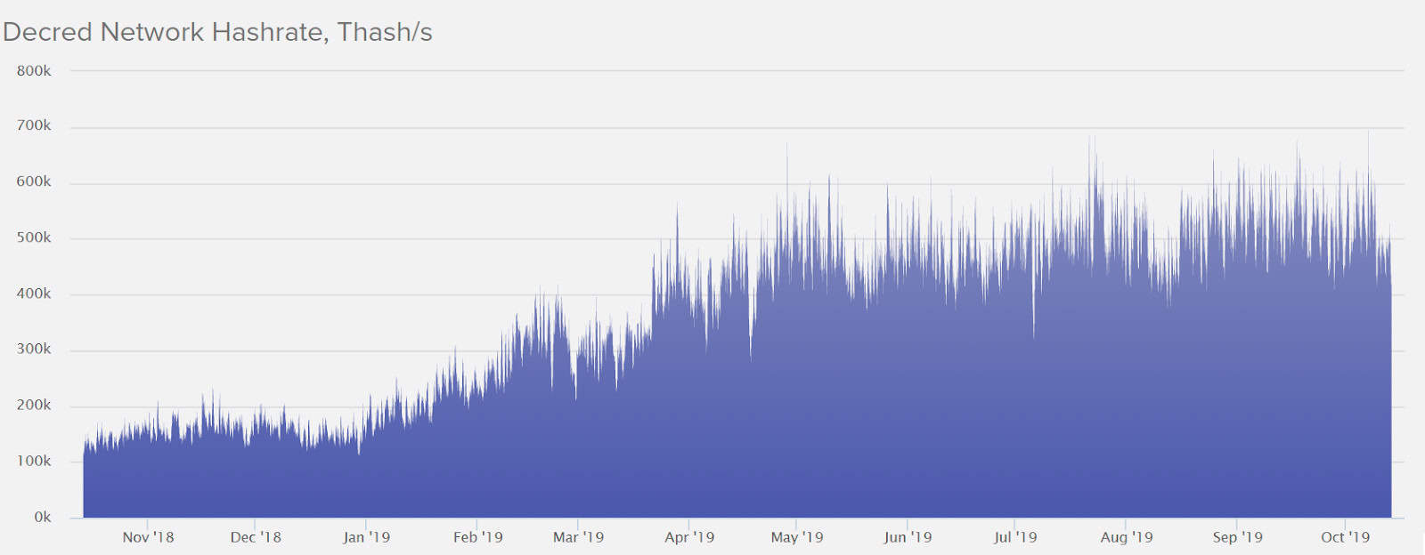This screenshot has height=555, width=1425.
Task: Select the 100k y-axis label
Action: (x=34, y=462)
